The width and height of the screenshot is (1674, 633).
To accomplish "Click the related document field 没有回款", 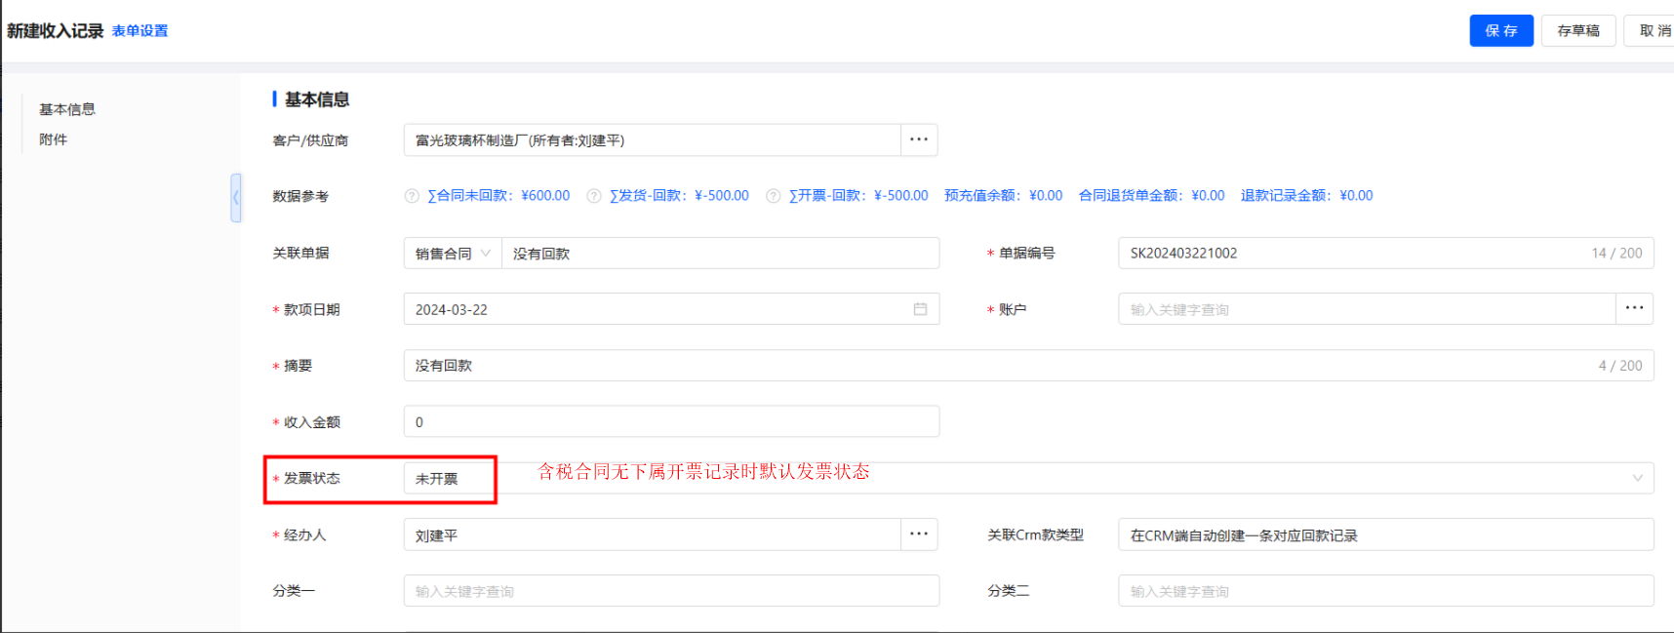I will coord(720,254).
